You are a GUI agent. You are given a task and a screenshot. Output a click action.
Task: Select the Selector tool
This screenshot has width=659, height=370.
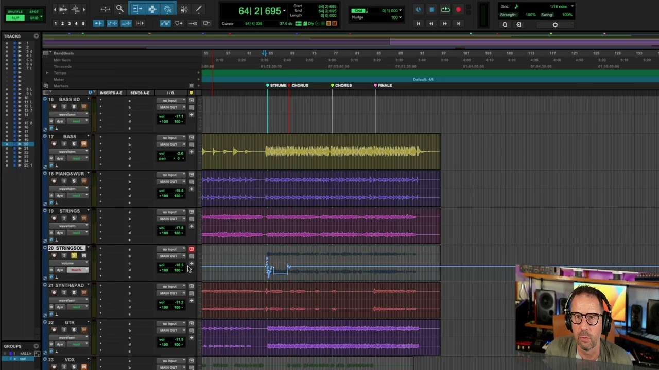(152, 9)
